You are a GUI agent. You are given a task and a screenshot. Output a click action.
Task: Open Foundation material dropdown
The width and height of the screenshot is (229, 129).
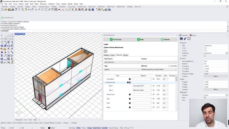pyautogui.click(x=142, y=79)
